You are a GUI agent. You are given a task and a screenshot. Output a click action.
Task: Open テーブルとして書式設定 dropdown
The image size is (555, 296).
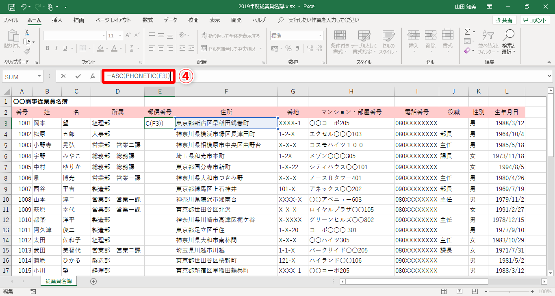point(364,42)
